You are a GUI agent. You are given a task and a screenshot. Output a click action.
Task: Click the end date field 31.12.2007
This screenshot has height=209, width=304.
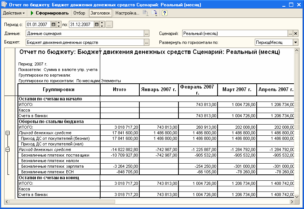82,25
